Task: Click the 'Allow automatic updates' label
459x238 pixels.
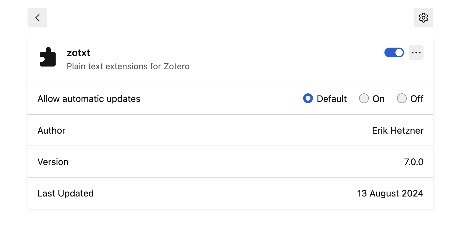Action: pyautogui.click(x=89, y=99)
